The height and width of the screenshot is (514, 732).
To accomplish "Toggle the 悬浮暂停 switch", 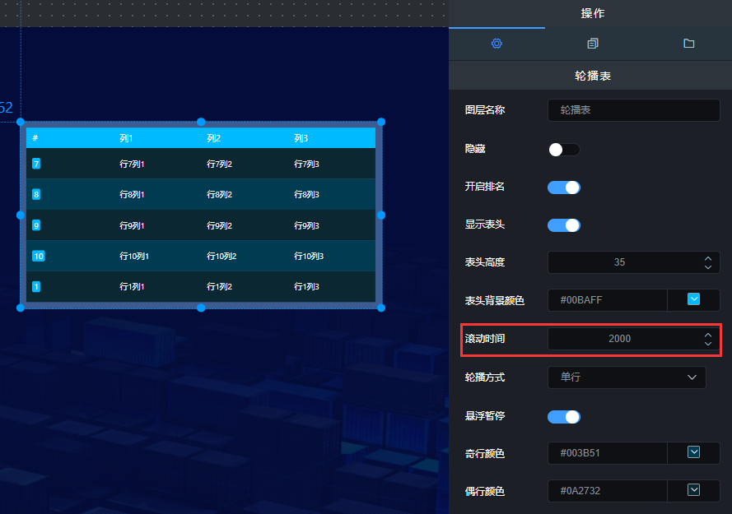I will pyautogui.click(x=564, y=416).
